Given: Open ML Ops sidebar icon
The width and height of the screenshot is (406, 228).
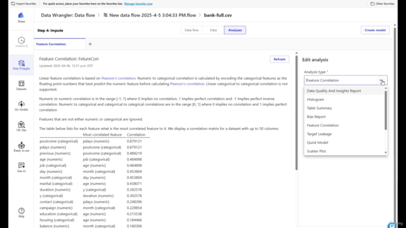Looking at the screenshot, I should pos(21,127).
